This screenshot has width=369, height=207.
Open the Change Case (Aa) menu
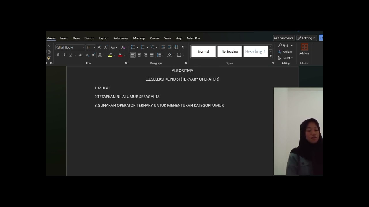coord(114,47)
